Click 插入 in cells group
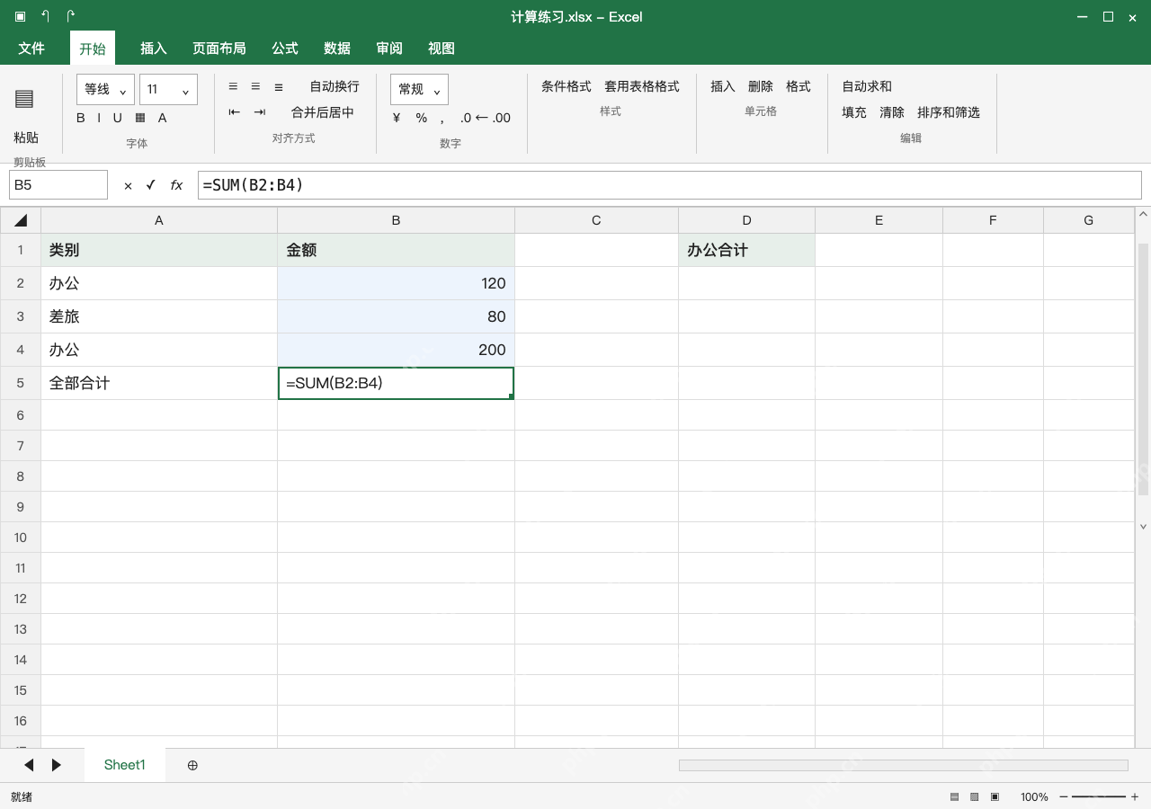 point(723,86)
